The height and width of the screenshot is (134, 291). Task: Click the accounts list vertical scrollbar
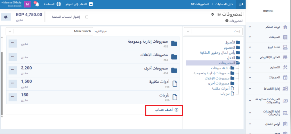pos(2,83)
